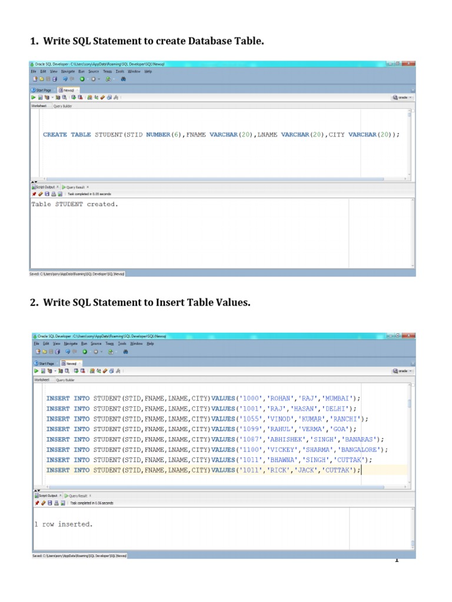
Task: Clear worksheet with eraser in INSERT INTO window
Action: 105,371
